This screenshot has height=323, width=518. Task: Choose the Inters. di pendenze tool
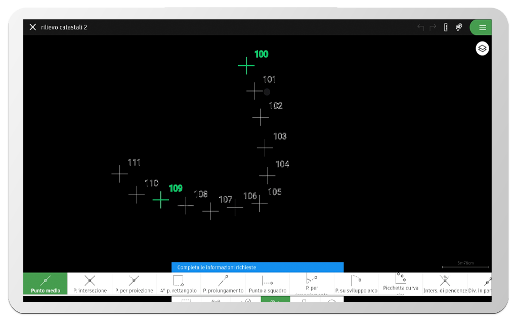(x=445, y=284)
